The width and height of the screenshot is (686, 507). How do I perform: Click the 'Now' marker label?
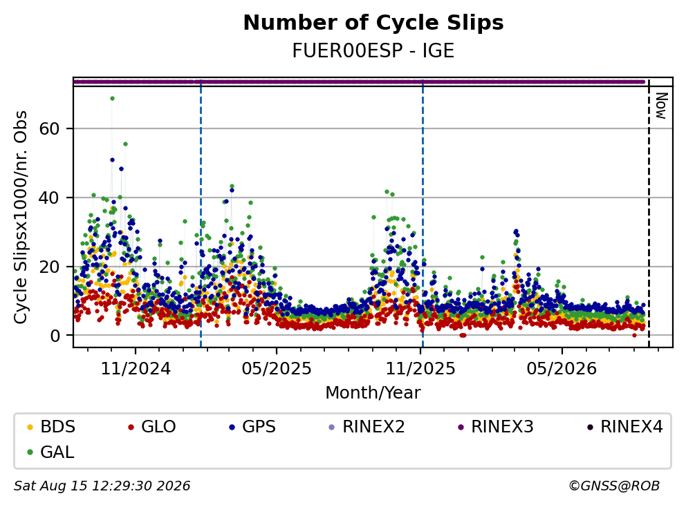661,106
